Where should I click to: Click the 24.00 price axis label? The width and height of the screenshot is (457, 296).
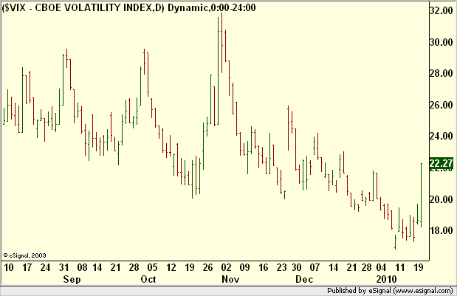click(441, 136)
